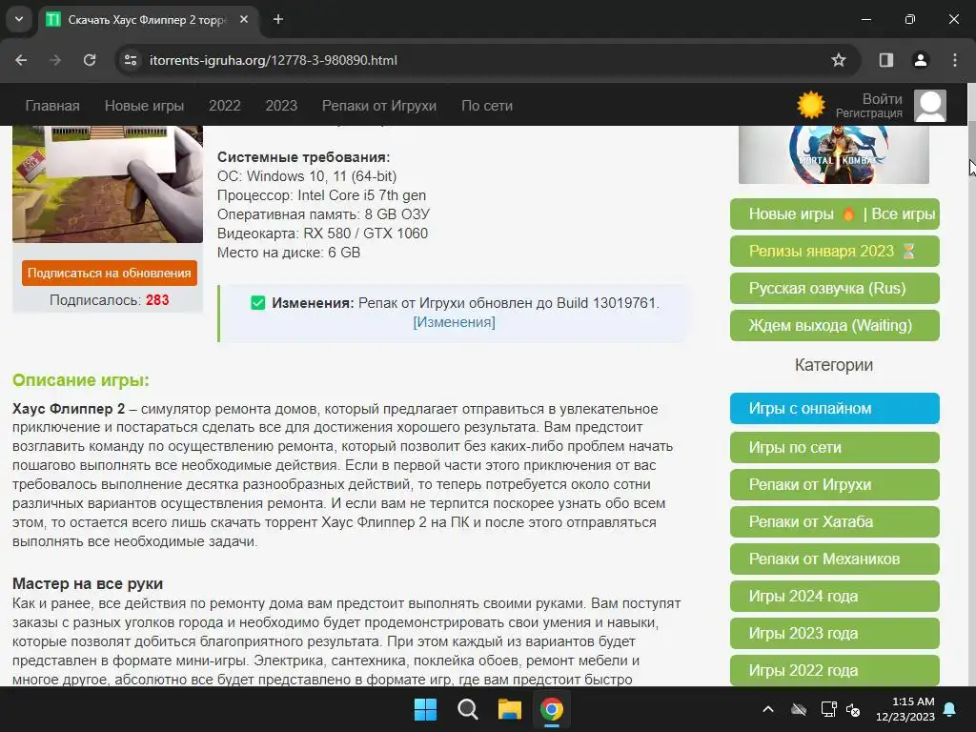Click the fire icon in Новые игры button

click(847, 213)
